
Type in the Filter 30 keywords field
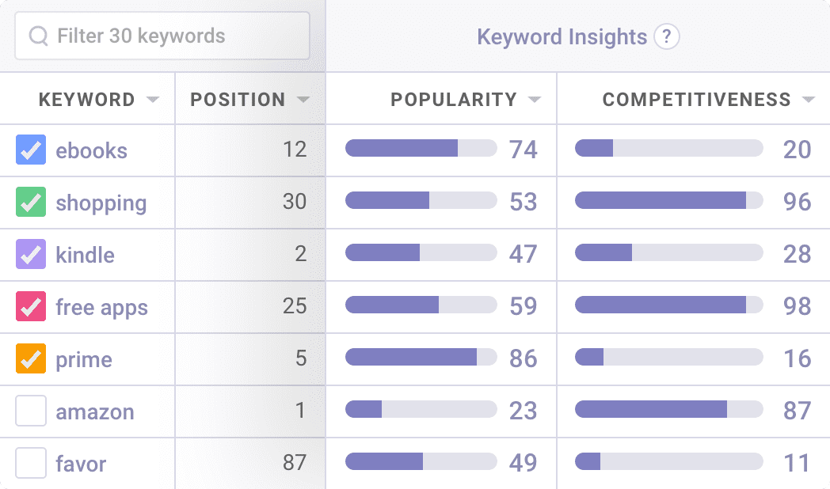(174, 36)
